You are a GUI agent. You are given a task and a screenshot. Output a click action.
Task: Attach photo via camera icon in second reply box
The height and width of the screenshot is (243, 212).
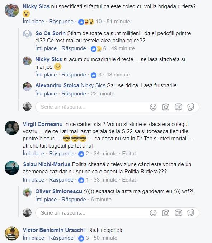(x=166, y=213)
